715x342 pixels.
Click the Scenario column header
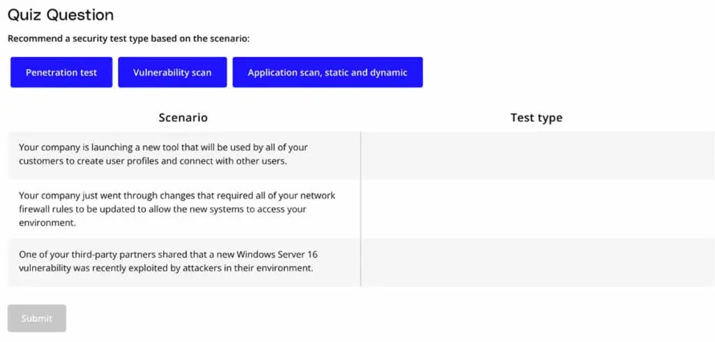click(x=184, y=118)
